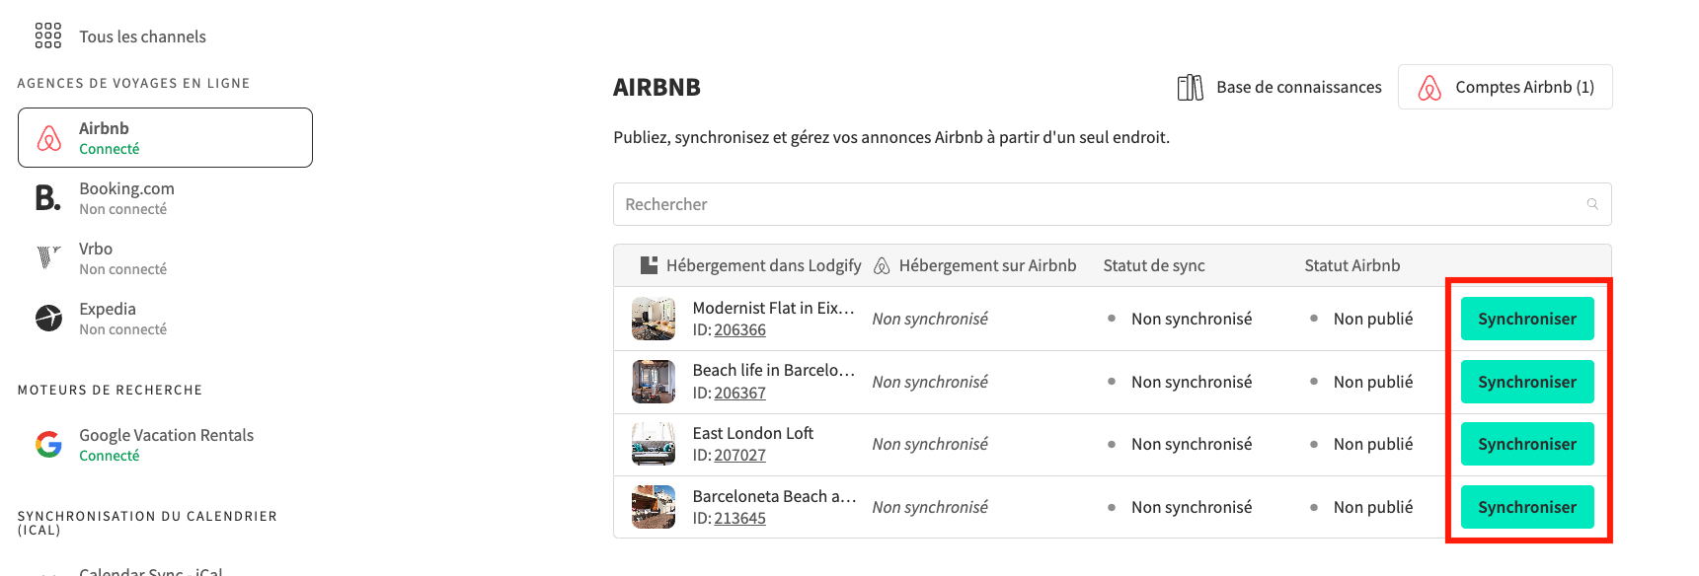
Task: Synchronize East London Loft listing
Action: click(1526, 444)
